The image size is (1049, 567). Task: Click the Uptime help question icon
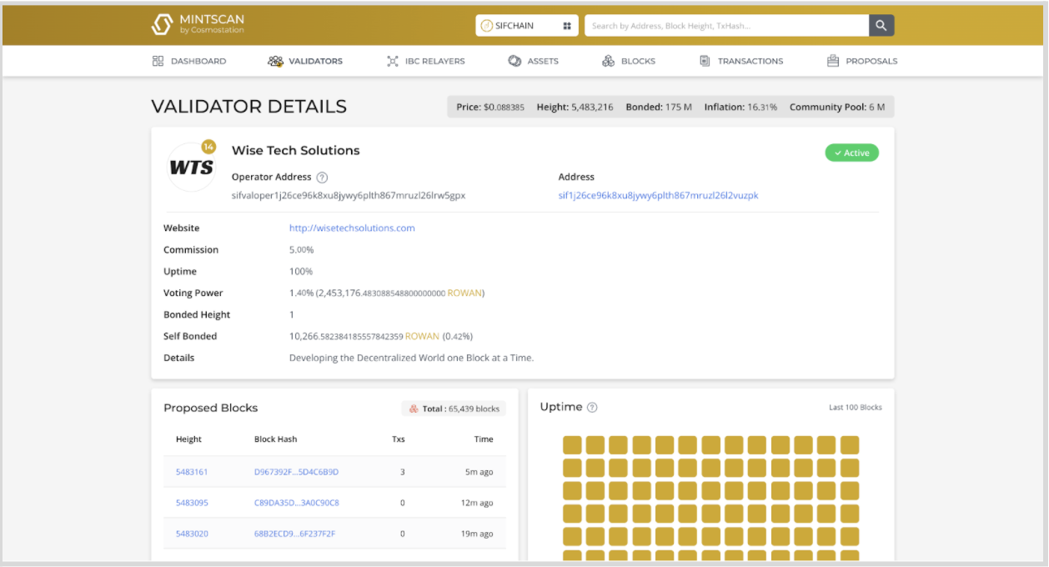pos(592,408)
